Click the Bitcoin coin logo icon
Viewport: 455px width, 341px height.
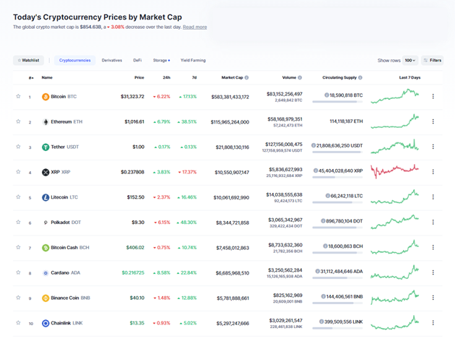(x=45, y=97)
